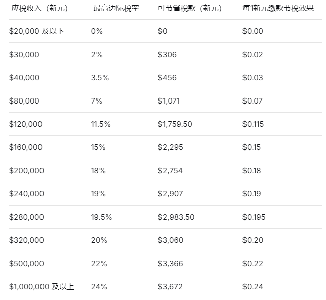Select the $2,907 tax savings cell
326x300 pixels.
click(x=170, y=194)
